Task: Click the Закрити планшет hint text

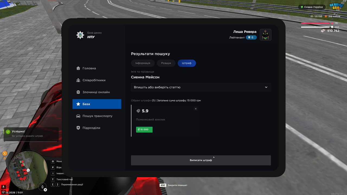Action: (x=178, y=185)
